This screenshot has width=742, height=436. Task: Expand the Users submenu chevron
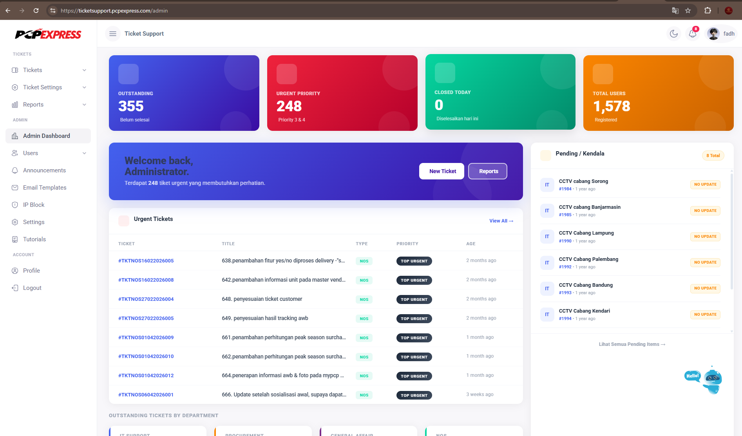84,153
